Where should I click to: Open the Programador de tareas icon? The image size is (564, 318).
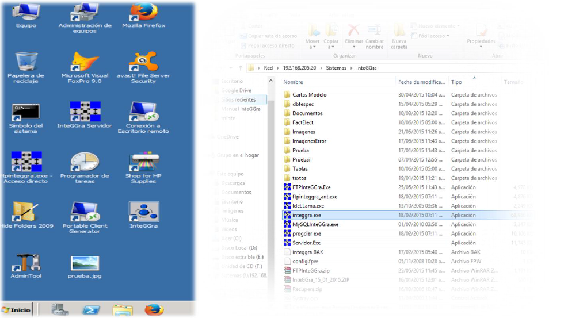[85, 162]
